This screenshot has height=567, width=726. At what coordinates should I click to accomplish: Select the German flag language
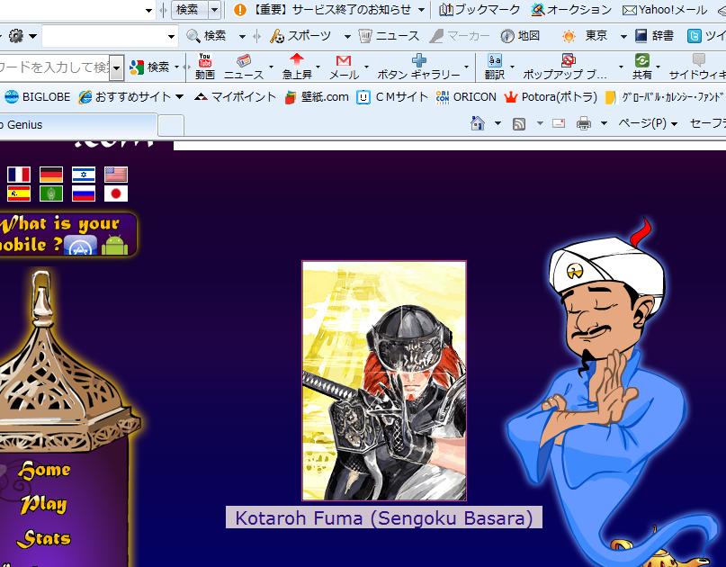tap(51, 175)
